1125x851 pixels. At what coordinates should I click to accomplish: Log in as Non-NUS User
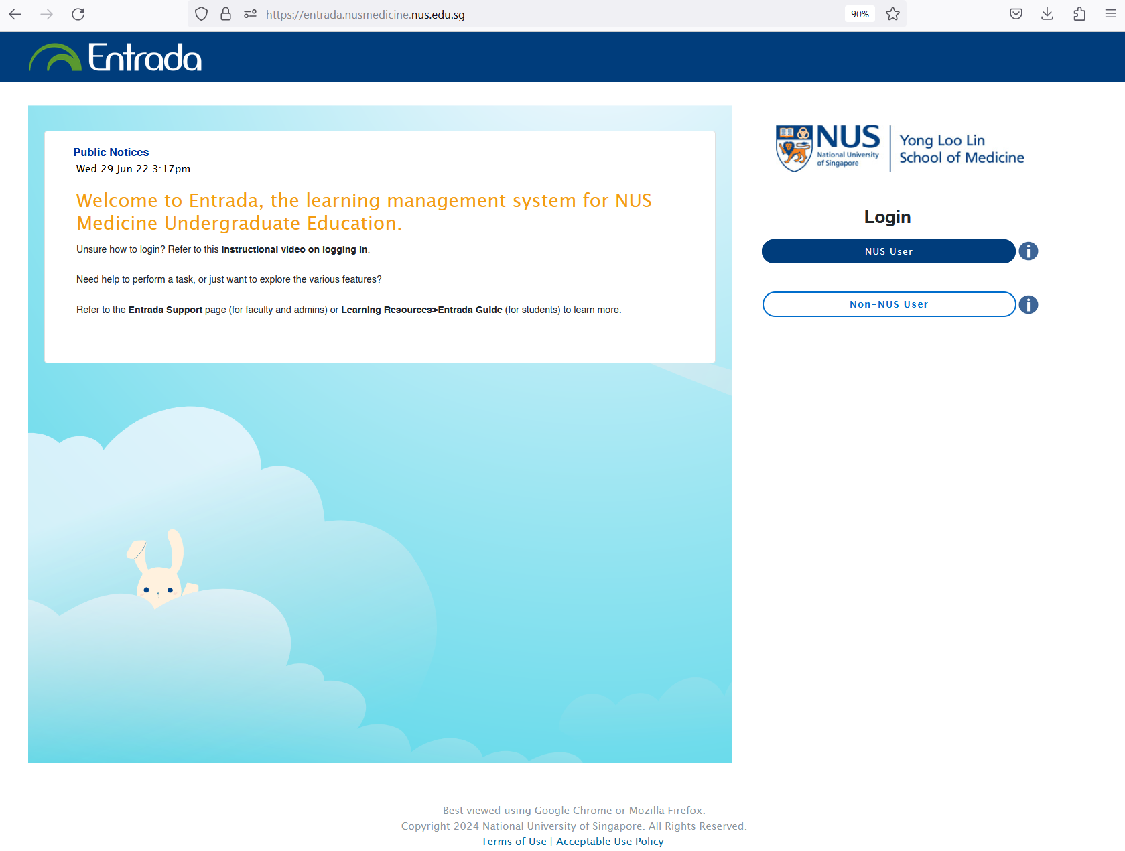[x=888, y=304]
